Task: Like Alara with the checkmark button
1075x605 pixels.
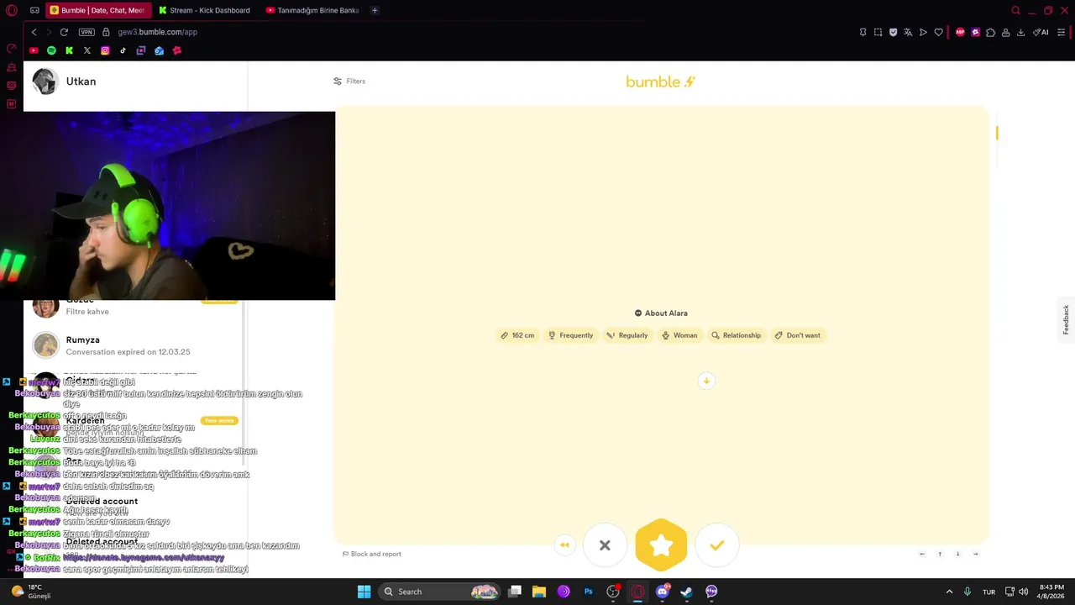Action: 716,545
